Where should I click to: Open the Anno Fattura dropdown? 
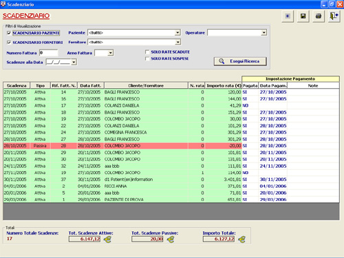click(x=111, y=53)
